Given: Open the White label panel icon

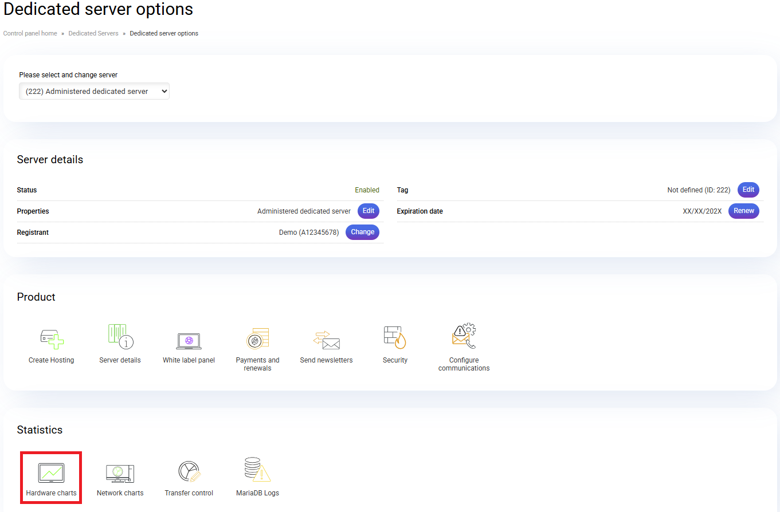Looking at the screenshot, I should (x=189, y=341).
